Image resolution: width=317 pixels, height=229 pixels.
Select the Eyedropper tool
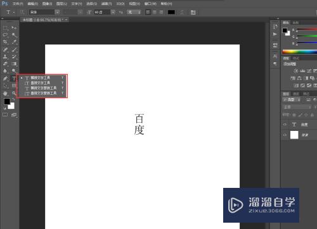(14, 42)
